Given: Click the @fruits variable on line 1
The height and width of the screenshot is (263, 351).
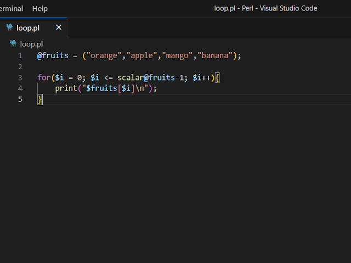Looking at the screenshot, I should click(x=53, y=55).
